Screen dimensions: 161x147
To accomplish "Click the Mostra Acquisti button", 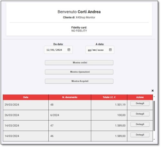I will 79,81.
